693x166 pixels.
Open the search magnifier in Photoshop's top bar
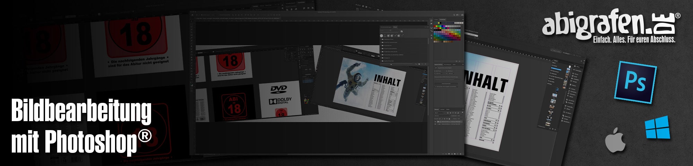point(454,15)
